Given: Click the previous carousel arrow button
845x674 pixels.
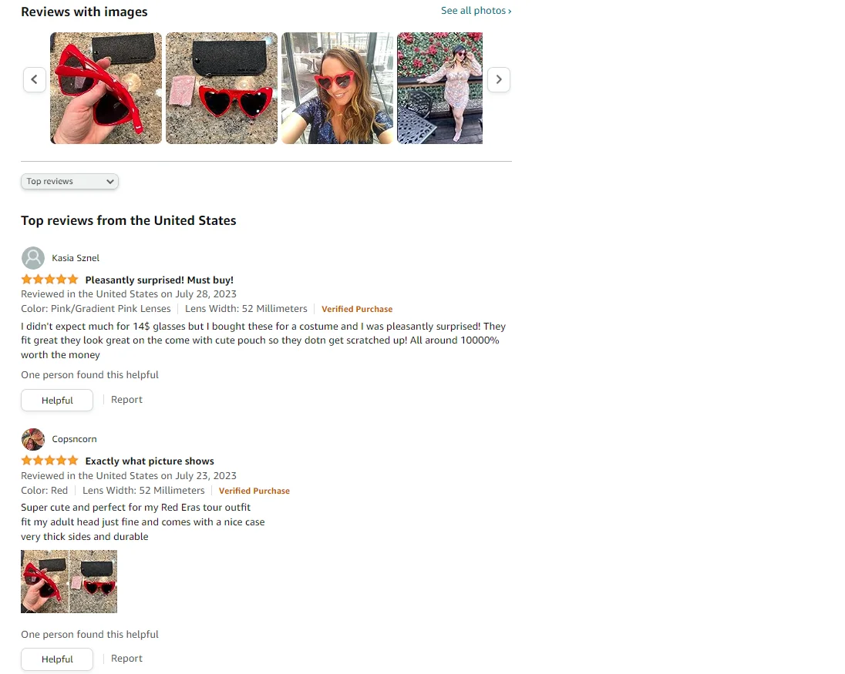Looking at the screenshot, I should click(x=35, y=79).
